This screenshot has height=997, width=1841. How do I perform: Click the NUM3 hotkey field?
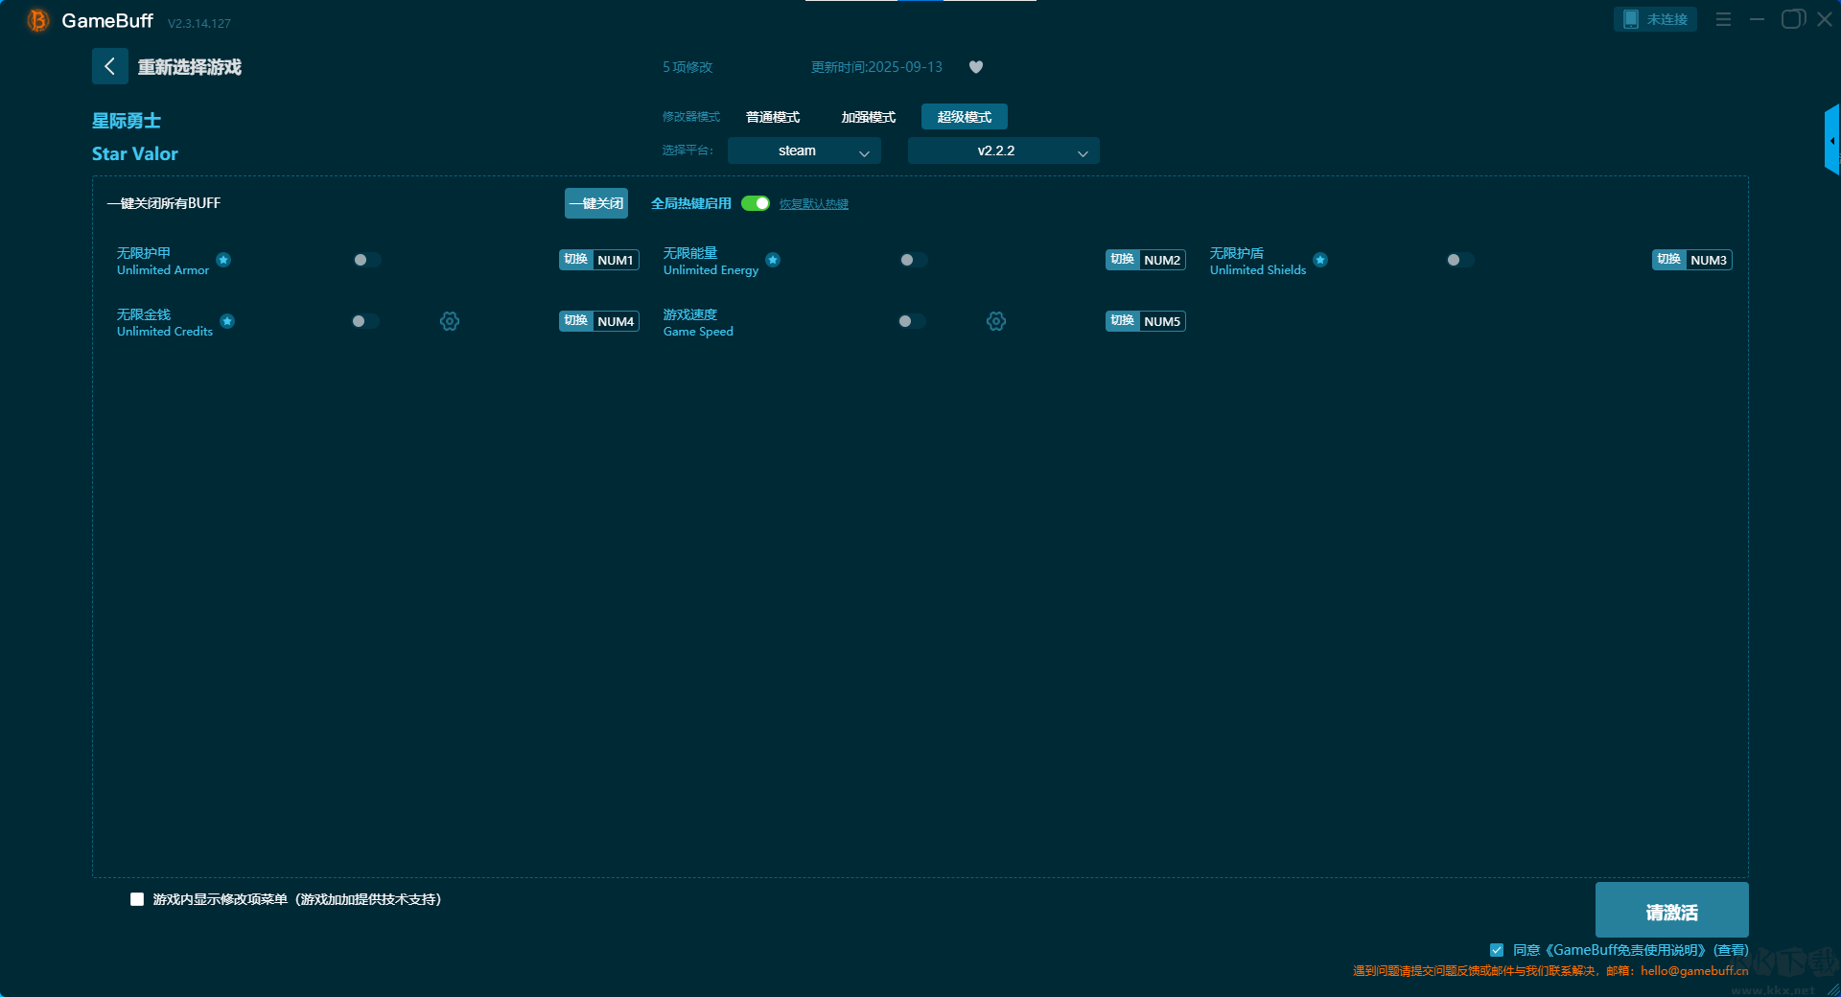pyautogui.click(x=1708, y=260)
